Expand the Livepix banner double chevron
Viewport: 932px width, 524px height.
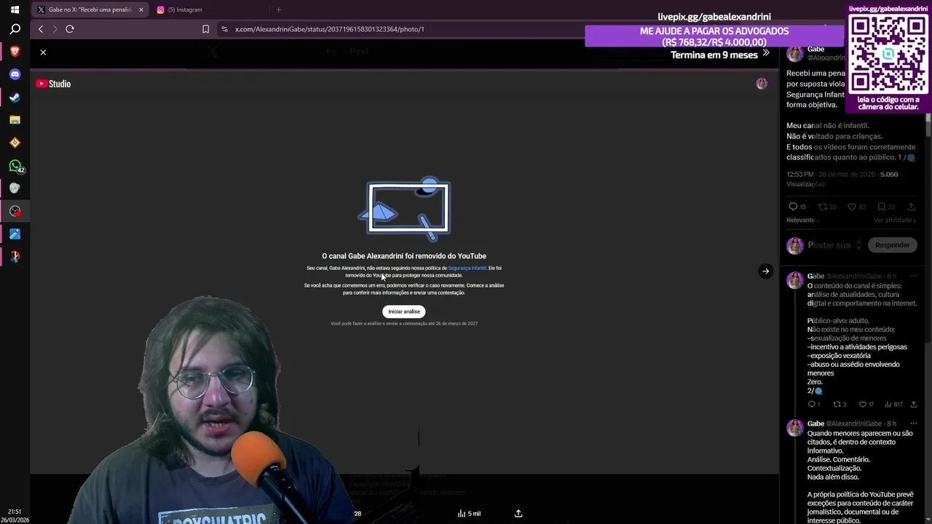(x=765, y=53)
